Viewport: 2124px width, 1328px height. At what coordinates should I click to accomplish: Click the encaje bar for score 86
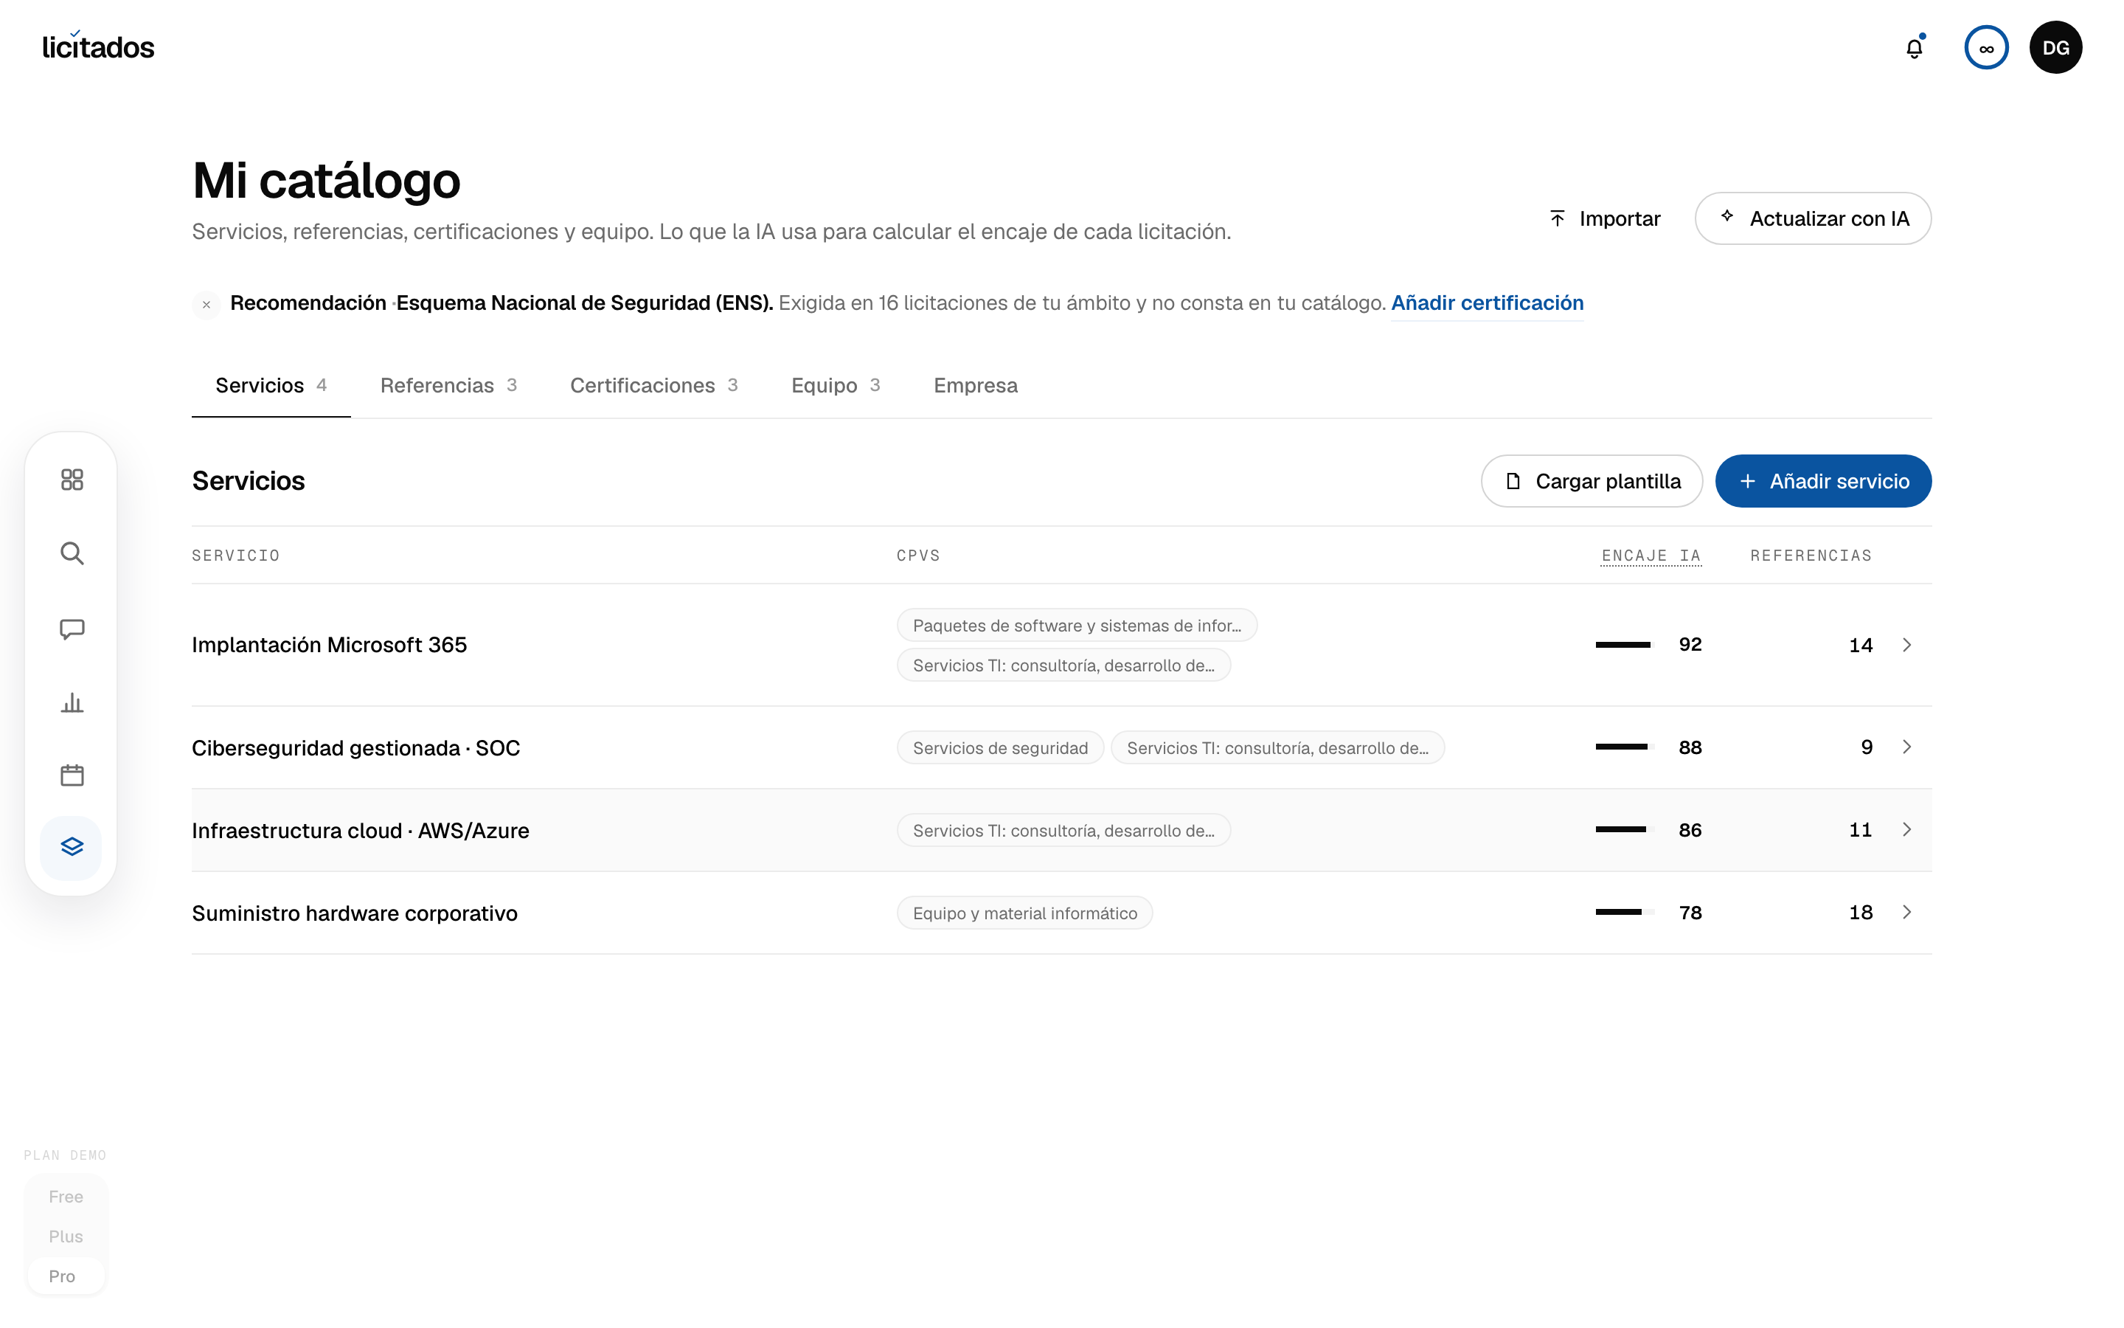click(x=1625, y=830)
